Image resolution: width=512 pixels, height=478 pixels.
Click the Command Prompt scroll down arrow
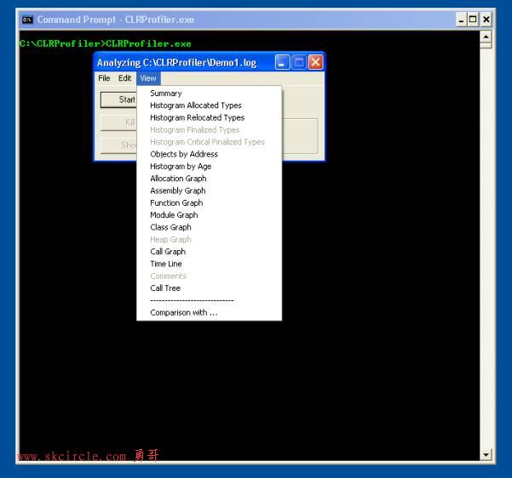click(x=486, y=454)
